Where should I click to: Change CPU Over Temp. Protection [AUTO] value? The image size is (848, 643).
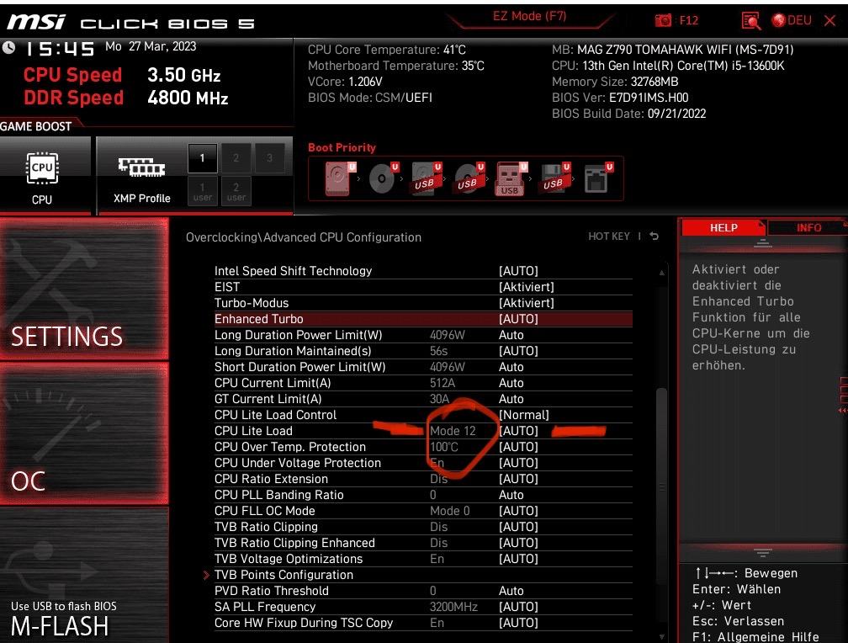point(518,447)
